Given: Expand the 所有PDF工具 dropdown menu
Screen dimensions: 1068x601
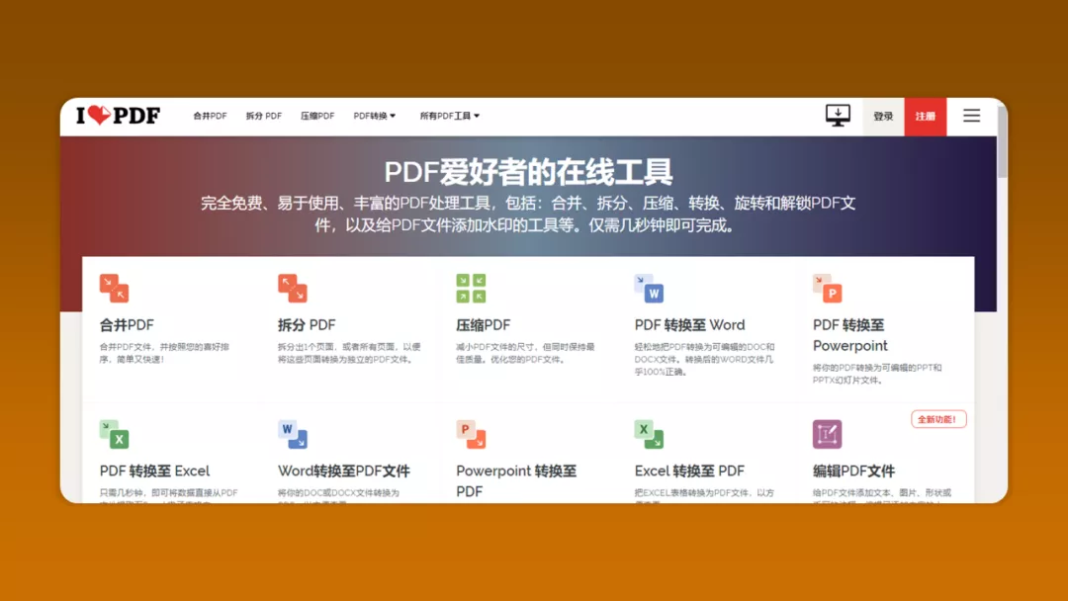Looking at the screenshot, I should [450, 116].
